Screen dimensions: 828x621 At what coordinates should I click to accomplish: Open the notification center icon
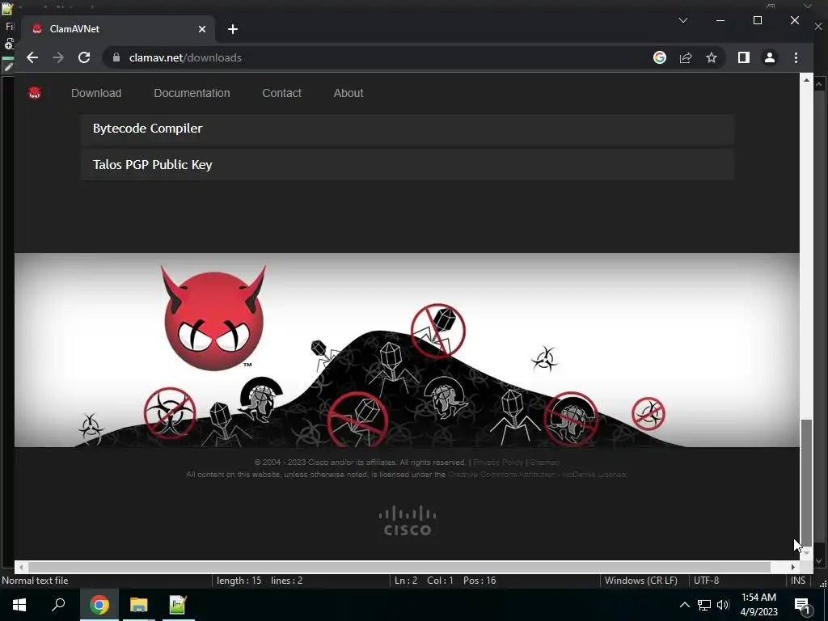tap(802, 606)
